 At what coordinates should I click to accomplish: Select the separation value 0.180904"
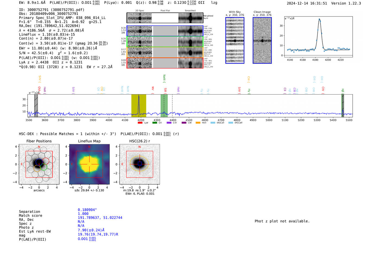point(87,210)
